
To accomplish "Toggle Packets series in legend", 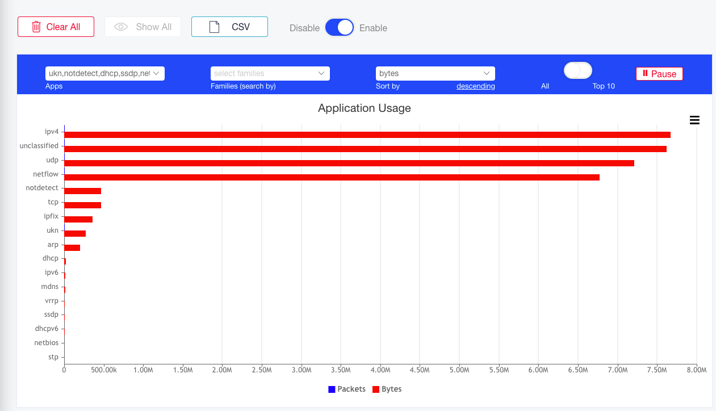I will point(347,389).
